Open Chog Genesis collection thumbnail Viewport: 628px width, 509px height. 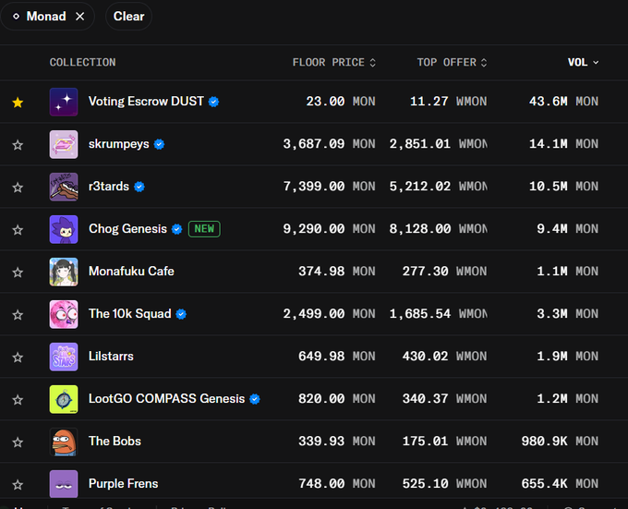pos(64,229)
